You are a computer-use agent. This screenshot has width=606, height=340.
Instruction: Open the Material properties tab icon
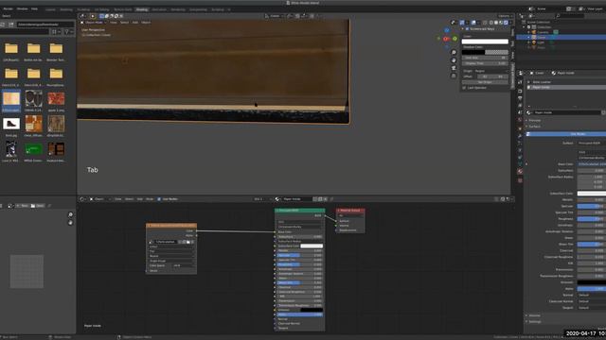520,172
